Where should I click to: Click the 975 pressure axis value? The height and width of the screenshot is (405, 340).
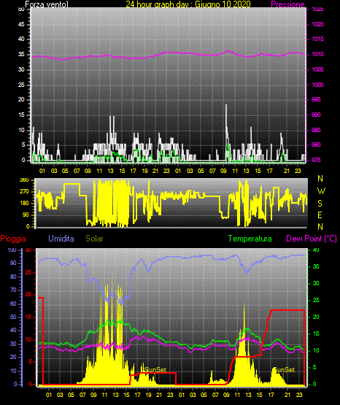pyautogui.click(x=316, y=160)
